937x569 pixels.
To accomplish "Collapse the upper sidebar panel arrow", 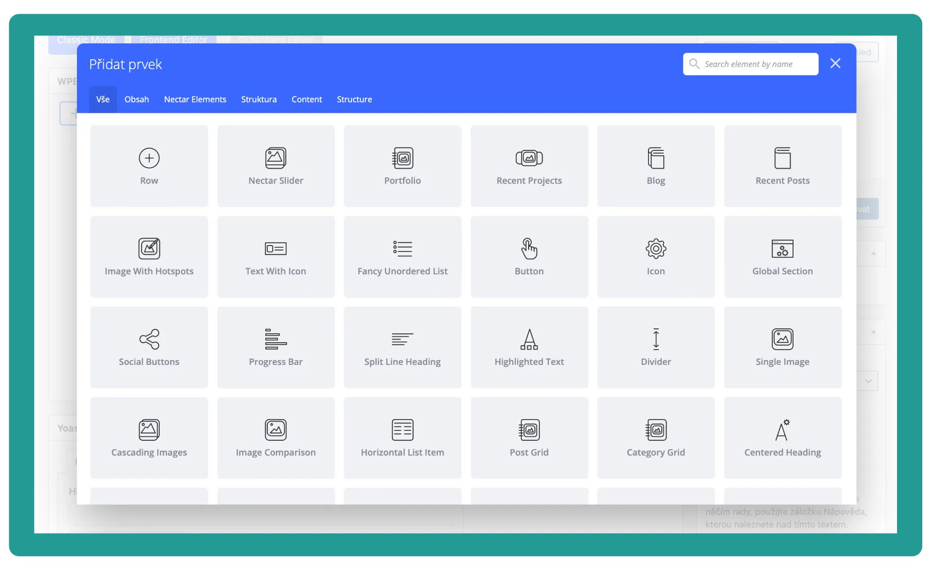I will coord(873,253).
